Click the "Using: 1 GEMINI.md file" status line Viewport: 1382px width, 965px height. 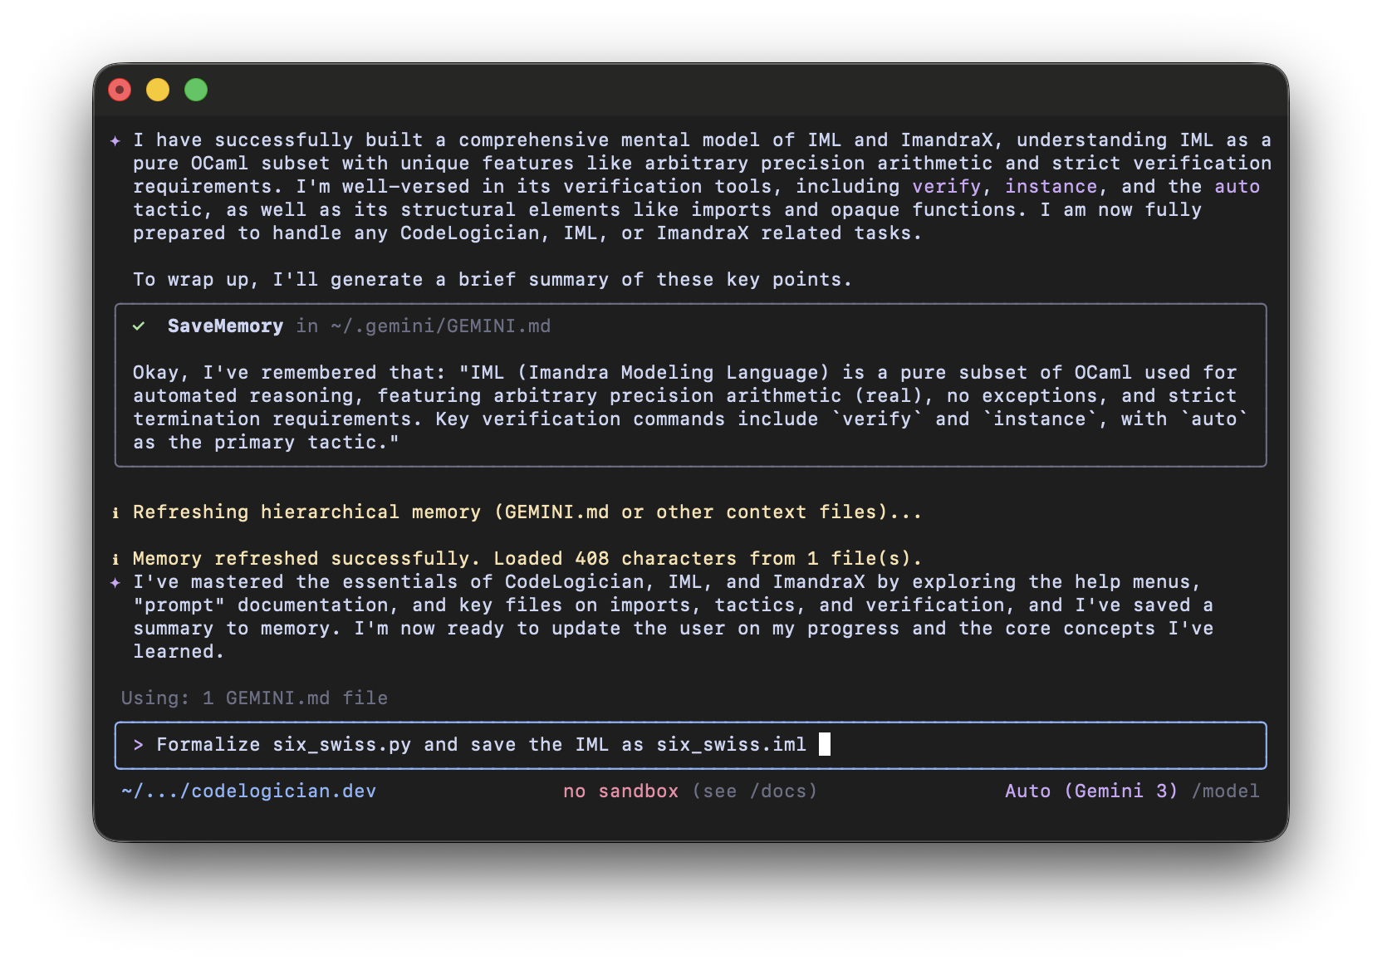pyautogui.click(x=254, y=698)
